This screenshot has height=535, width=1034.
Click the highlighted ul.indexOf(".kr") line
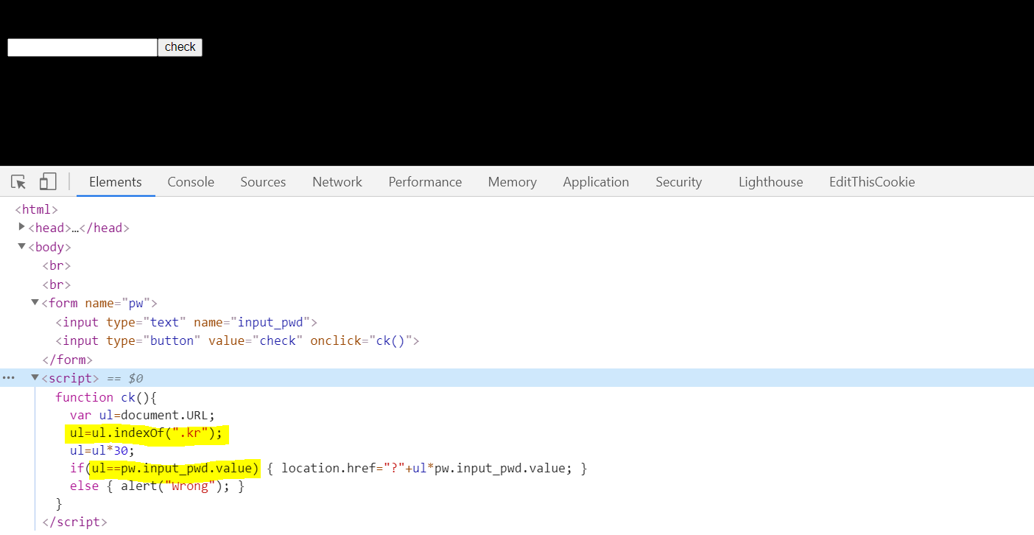click(x=147, y=433)
